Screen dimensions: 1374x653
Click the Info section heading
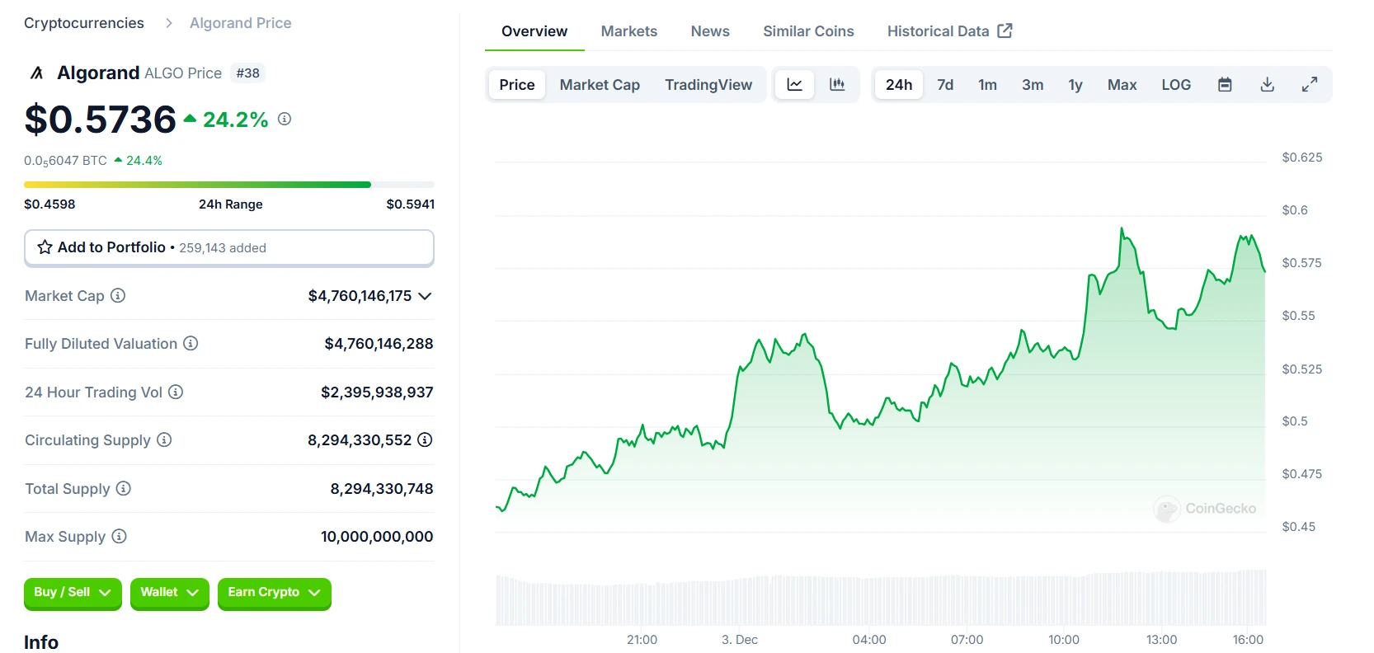(x=41, y=642)
